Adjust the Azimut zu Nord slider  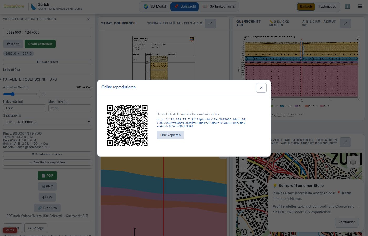point(20,94)
